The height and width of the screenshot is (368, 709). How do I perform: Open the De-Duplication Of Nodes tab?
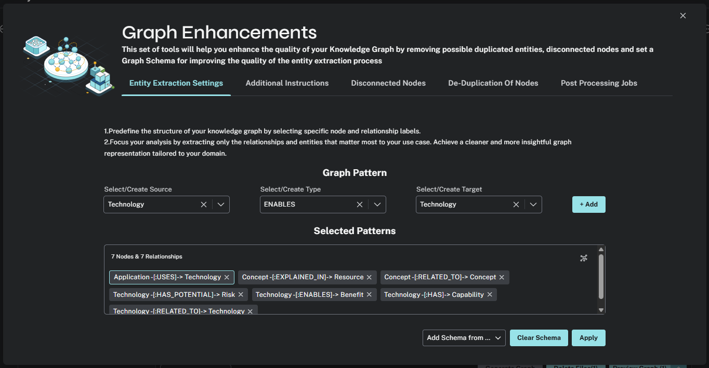click(493, 83)
